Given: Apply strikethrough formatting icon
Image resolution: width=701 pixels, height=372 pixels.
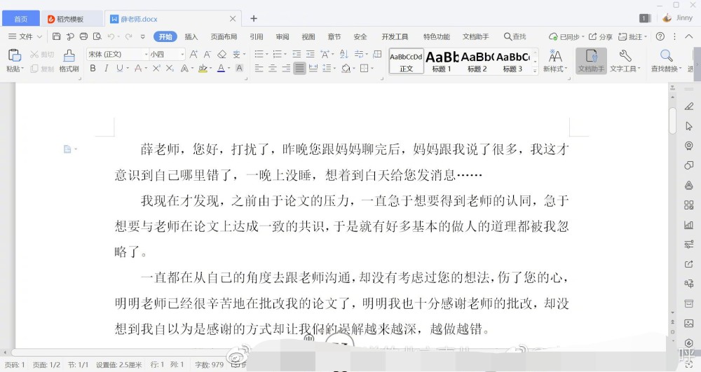Looking at the screenshot, I should [138, 69].
